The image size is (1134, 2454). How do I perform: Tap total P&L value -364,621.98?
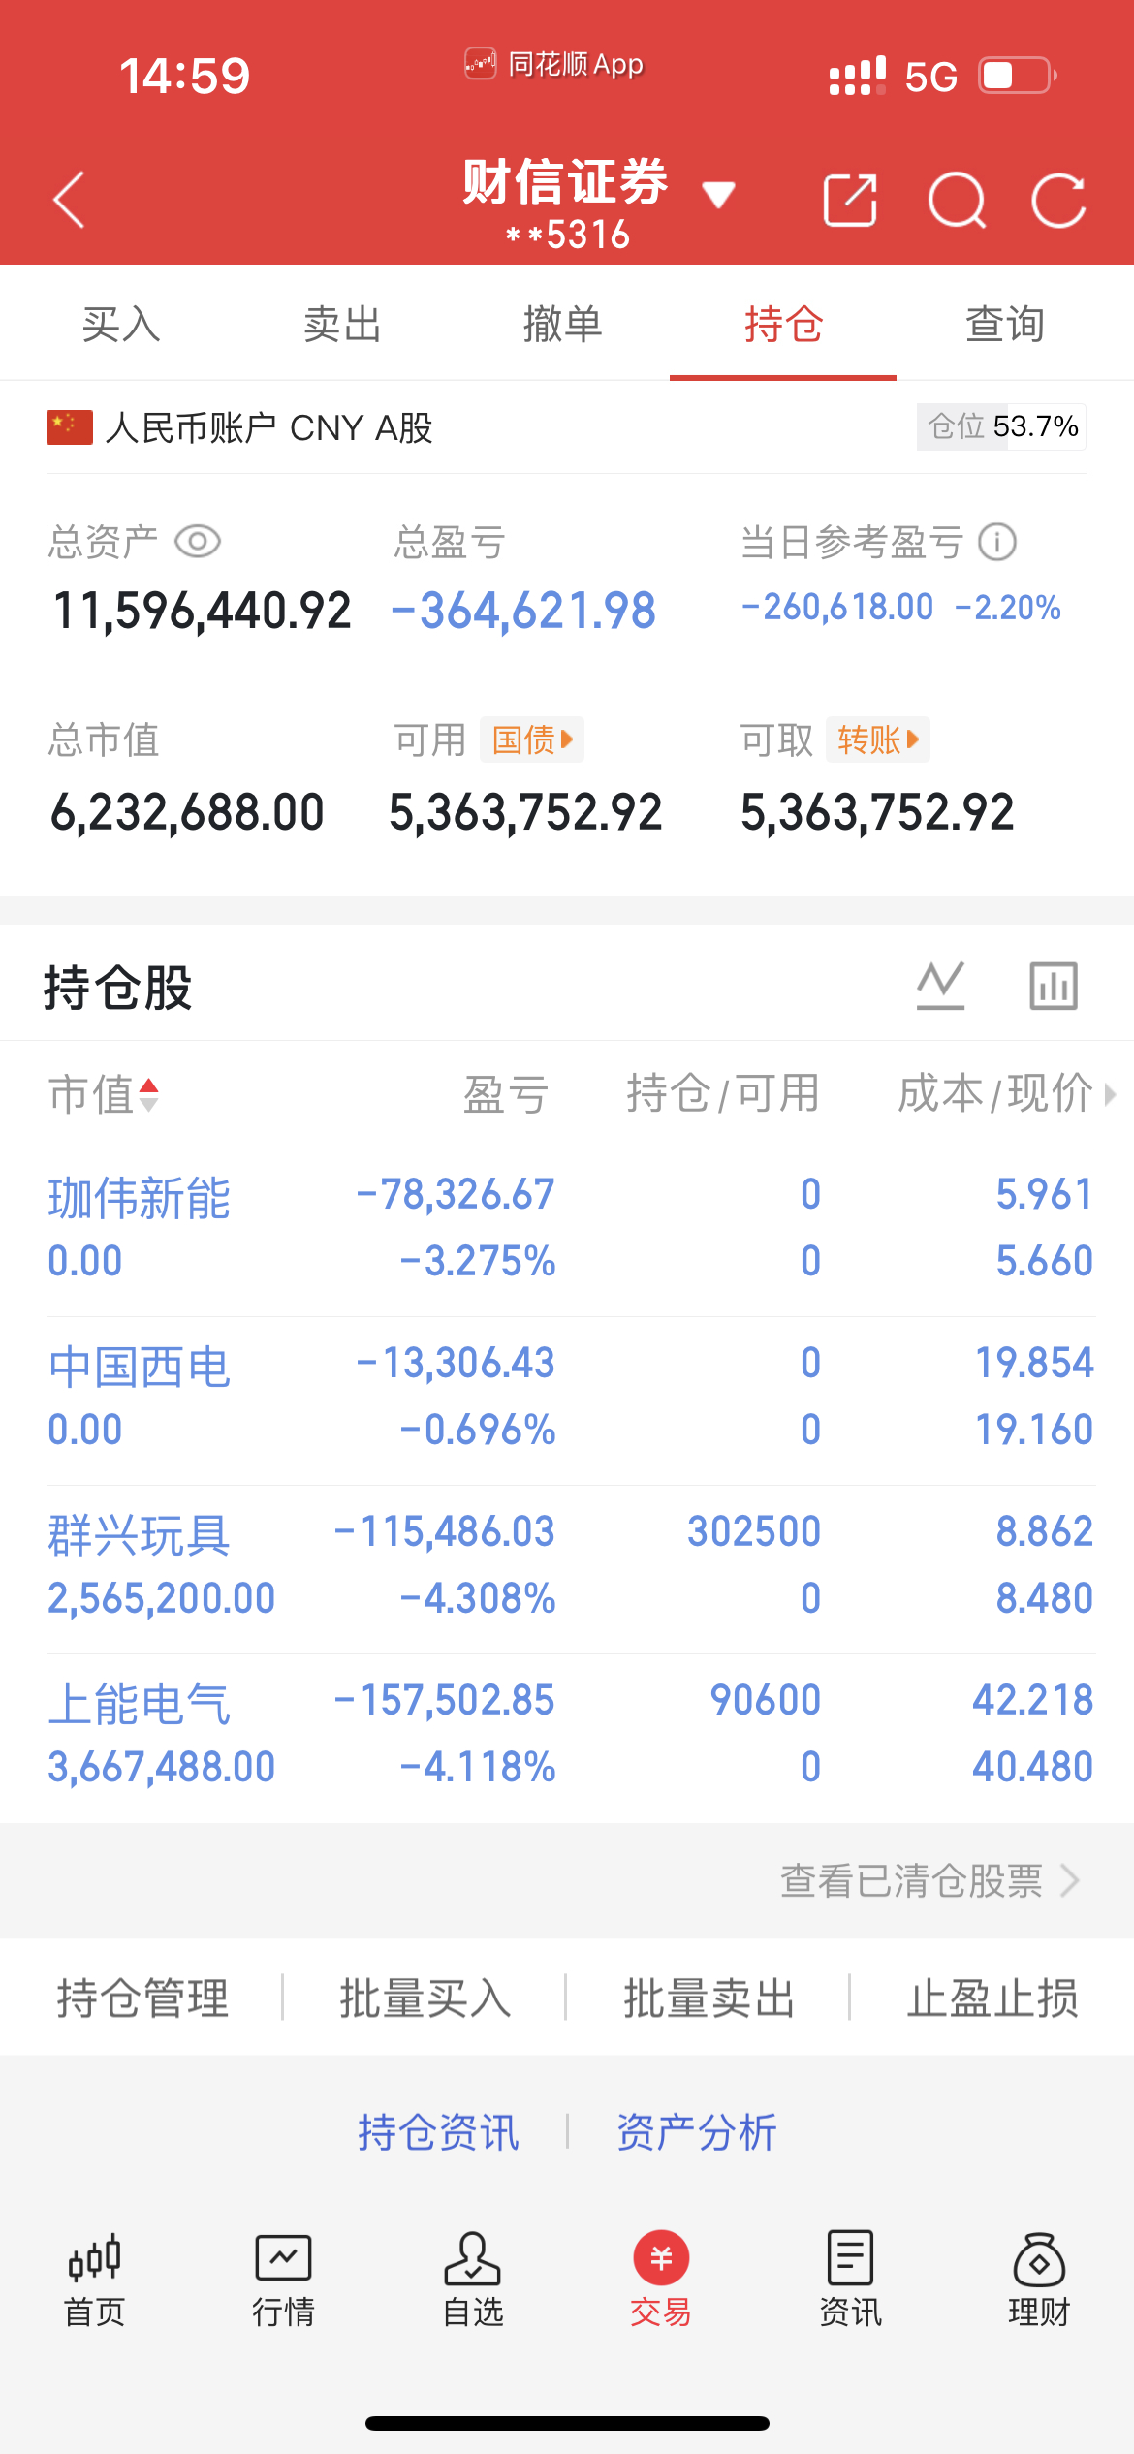click(x=523, y=611)
